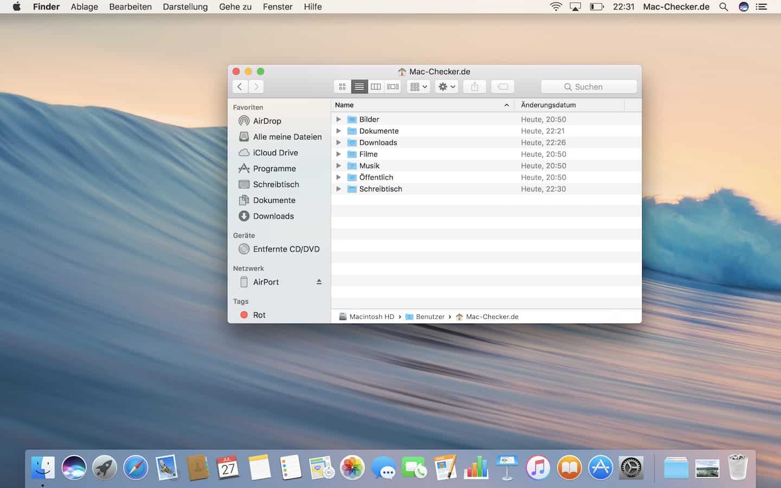Image resolution: width=781 pixels, height=488 pixels.
Task: Expand the Musik folder triangle
Action: [338, 166]
